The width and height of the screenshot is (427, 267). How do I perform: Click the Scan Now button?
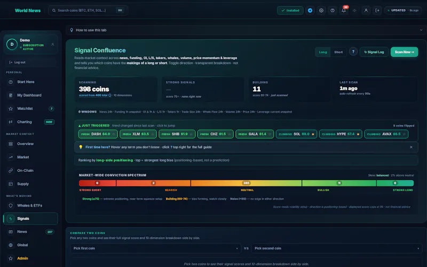(x=404, y=52)
